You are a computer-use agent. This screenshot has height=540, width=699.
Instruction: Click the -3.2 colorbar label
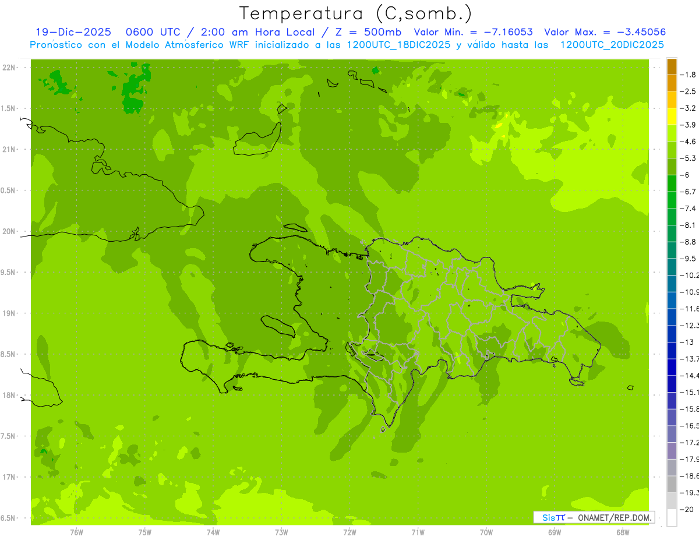[x=689, y=108]
